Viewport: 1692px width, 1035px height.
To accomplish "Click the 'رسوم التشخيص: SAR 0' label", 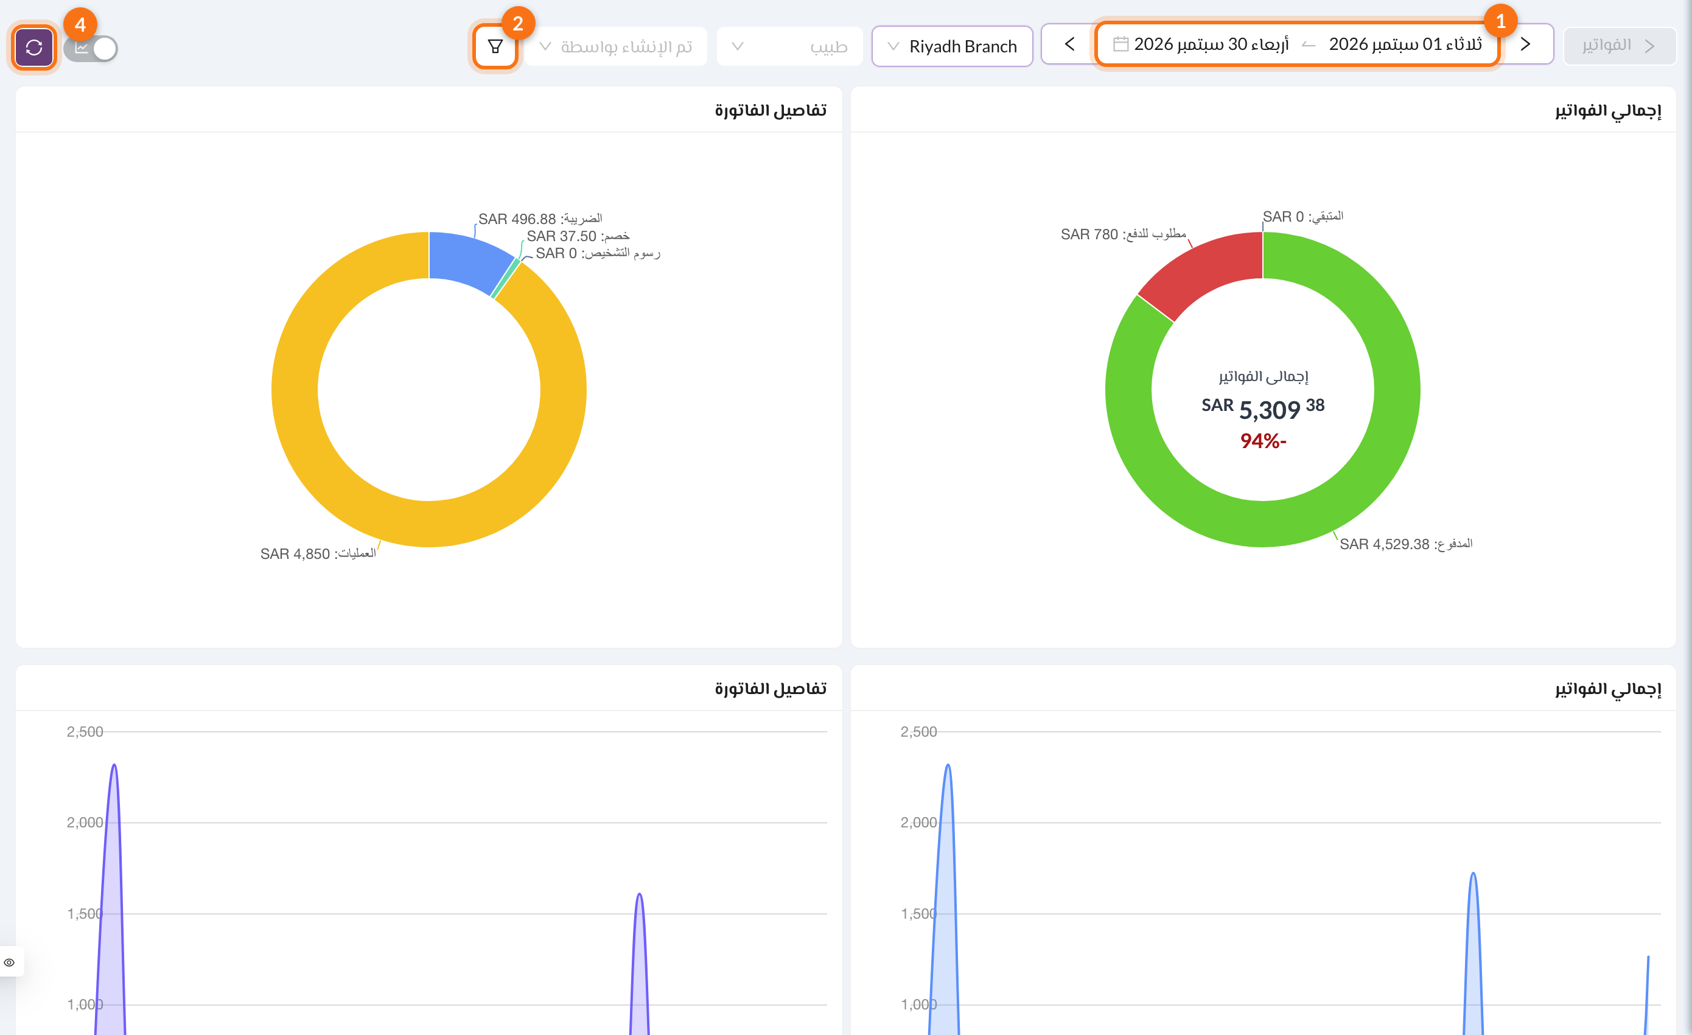I will pos(598,253).
